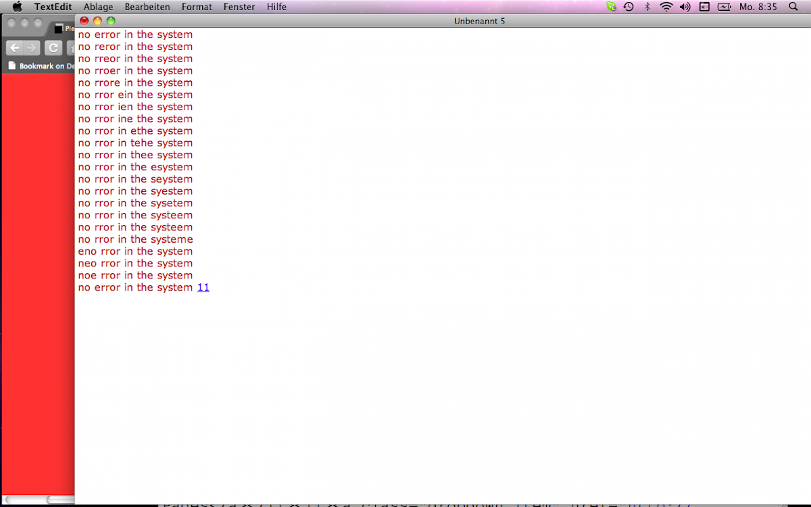Click the browser reload button

pos(53,48)
